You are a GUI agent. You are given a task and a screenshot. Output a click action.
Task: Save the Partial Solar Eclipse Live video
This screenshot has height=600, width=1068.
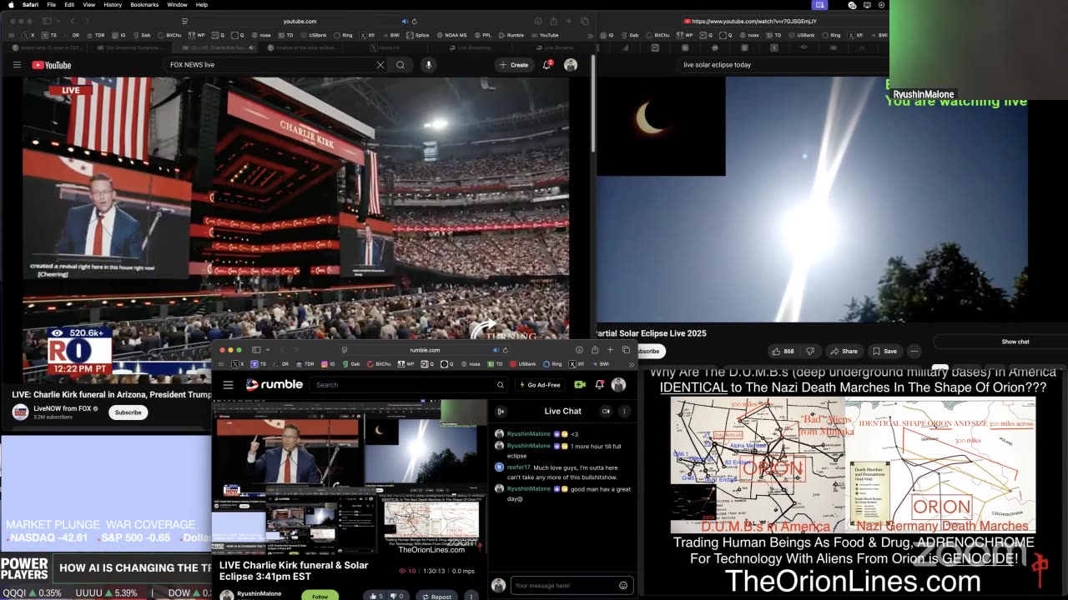coord(884,352)
